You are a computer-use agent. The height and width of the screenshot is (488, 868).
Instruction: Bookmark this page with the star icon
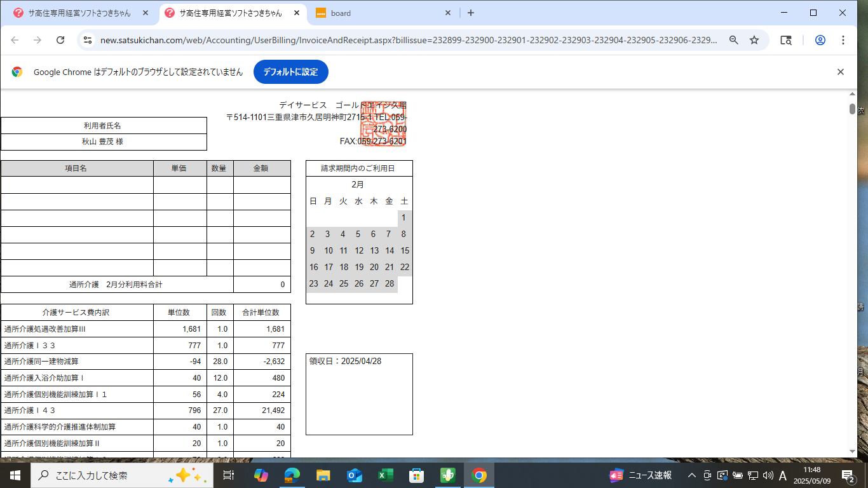coord(754,40)
